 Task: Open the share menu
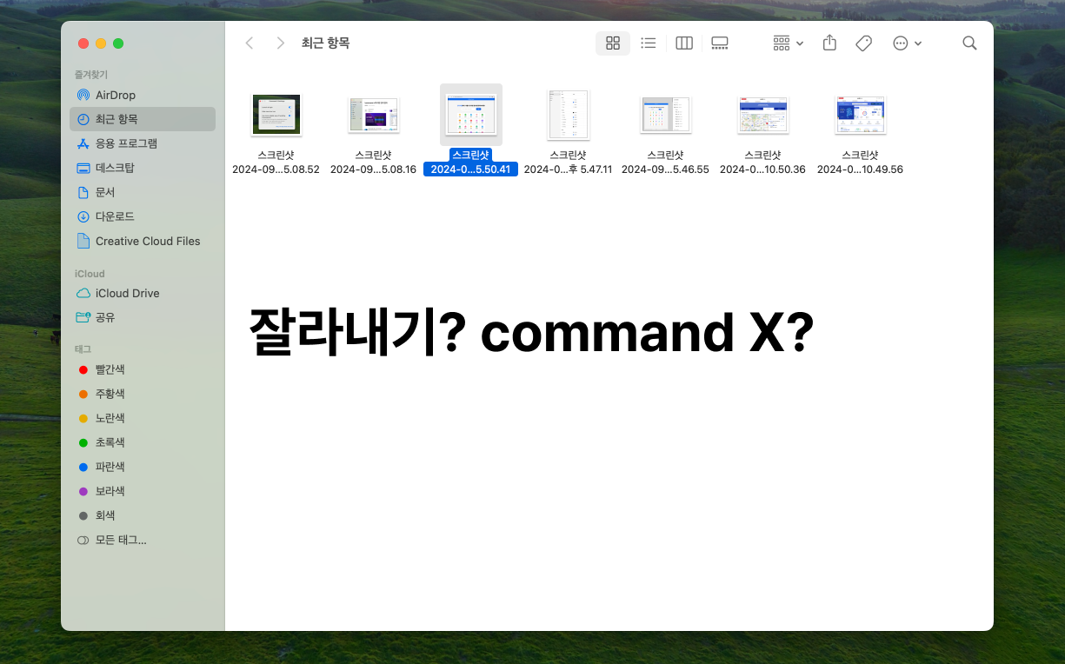tap(829, 43)
